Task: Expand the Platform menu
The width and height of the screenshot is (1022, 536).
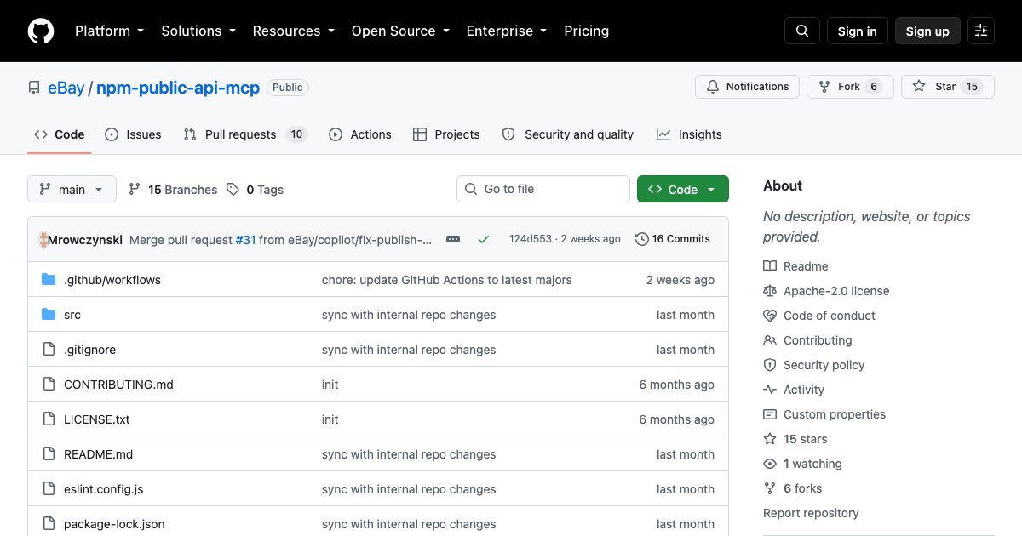Action: point(110,31)
